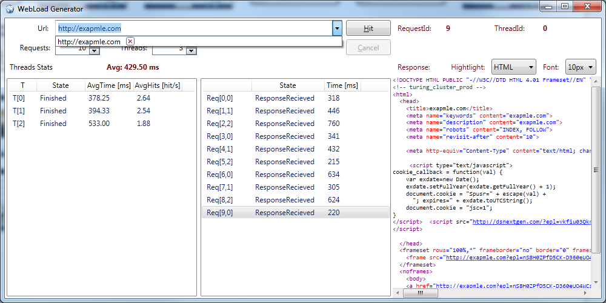Screen dimensions: 606x303
Task: Click the response vertical scrollbar thumb
Action: pos(596,170)
